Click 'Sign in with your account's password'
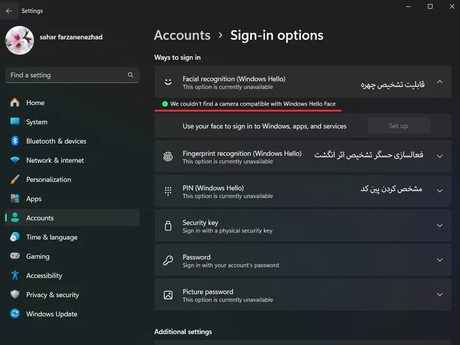Screen dimensions: 460x345 pyautogui.click(x=231, y=265)
